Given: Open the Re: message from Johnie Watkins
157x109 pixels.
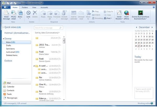Looking at the screenshot, I should click(48, 78).
